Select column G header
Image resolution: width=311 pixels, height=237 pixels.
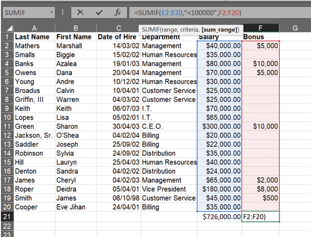(295, 28)
